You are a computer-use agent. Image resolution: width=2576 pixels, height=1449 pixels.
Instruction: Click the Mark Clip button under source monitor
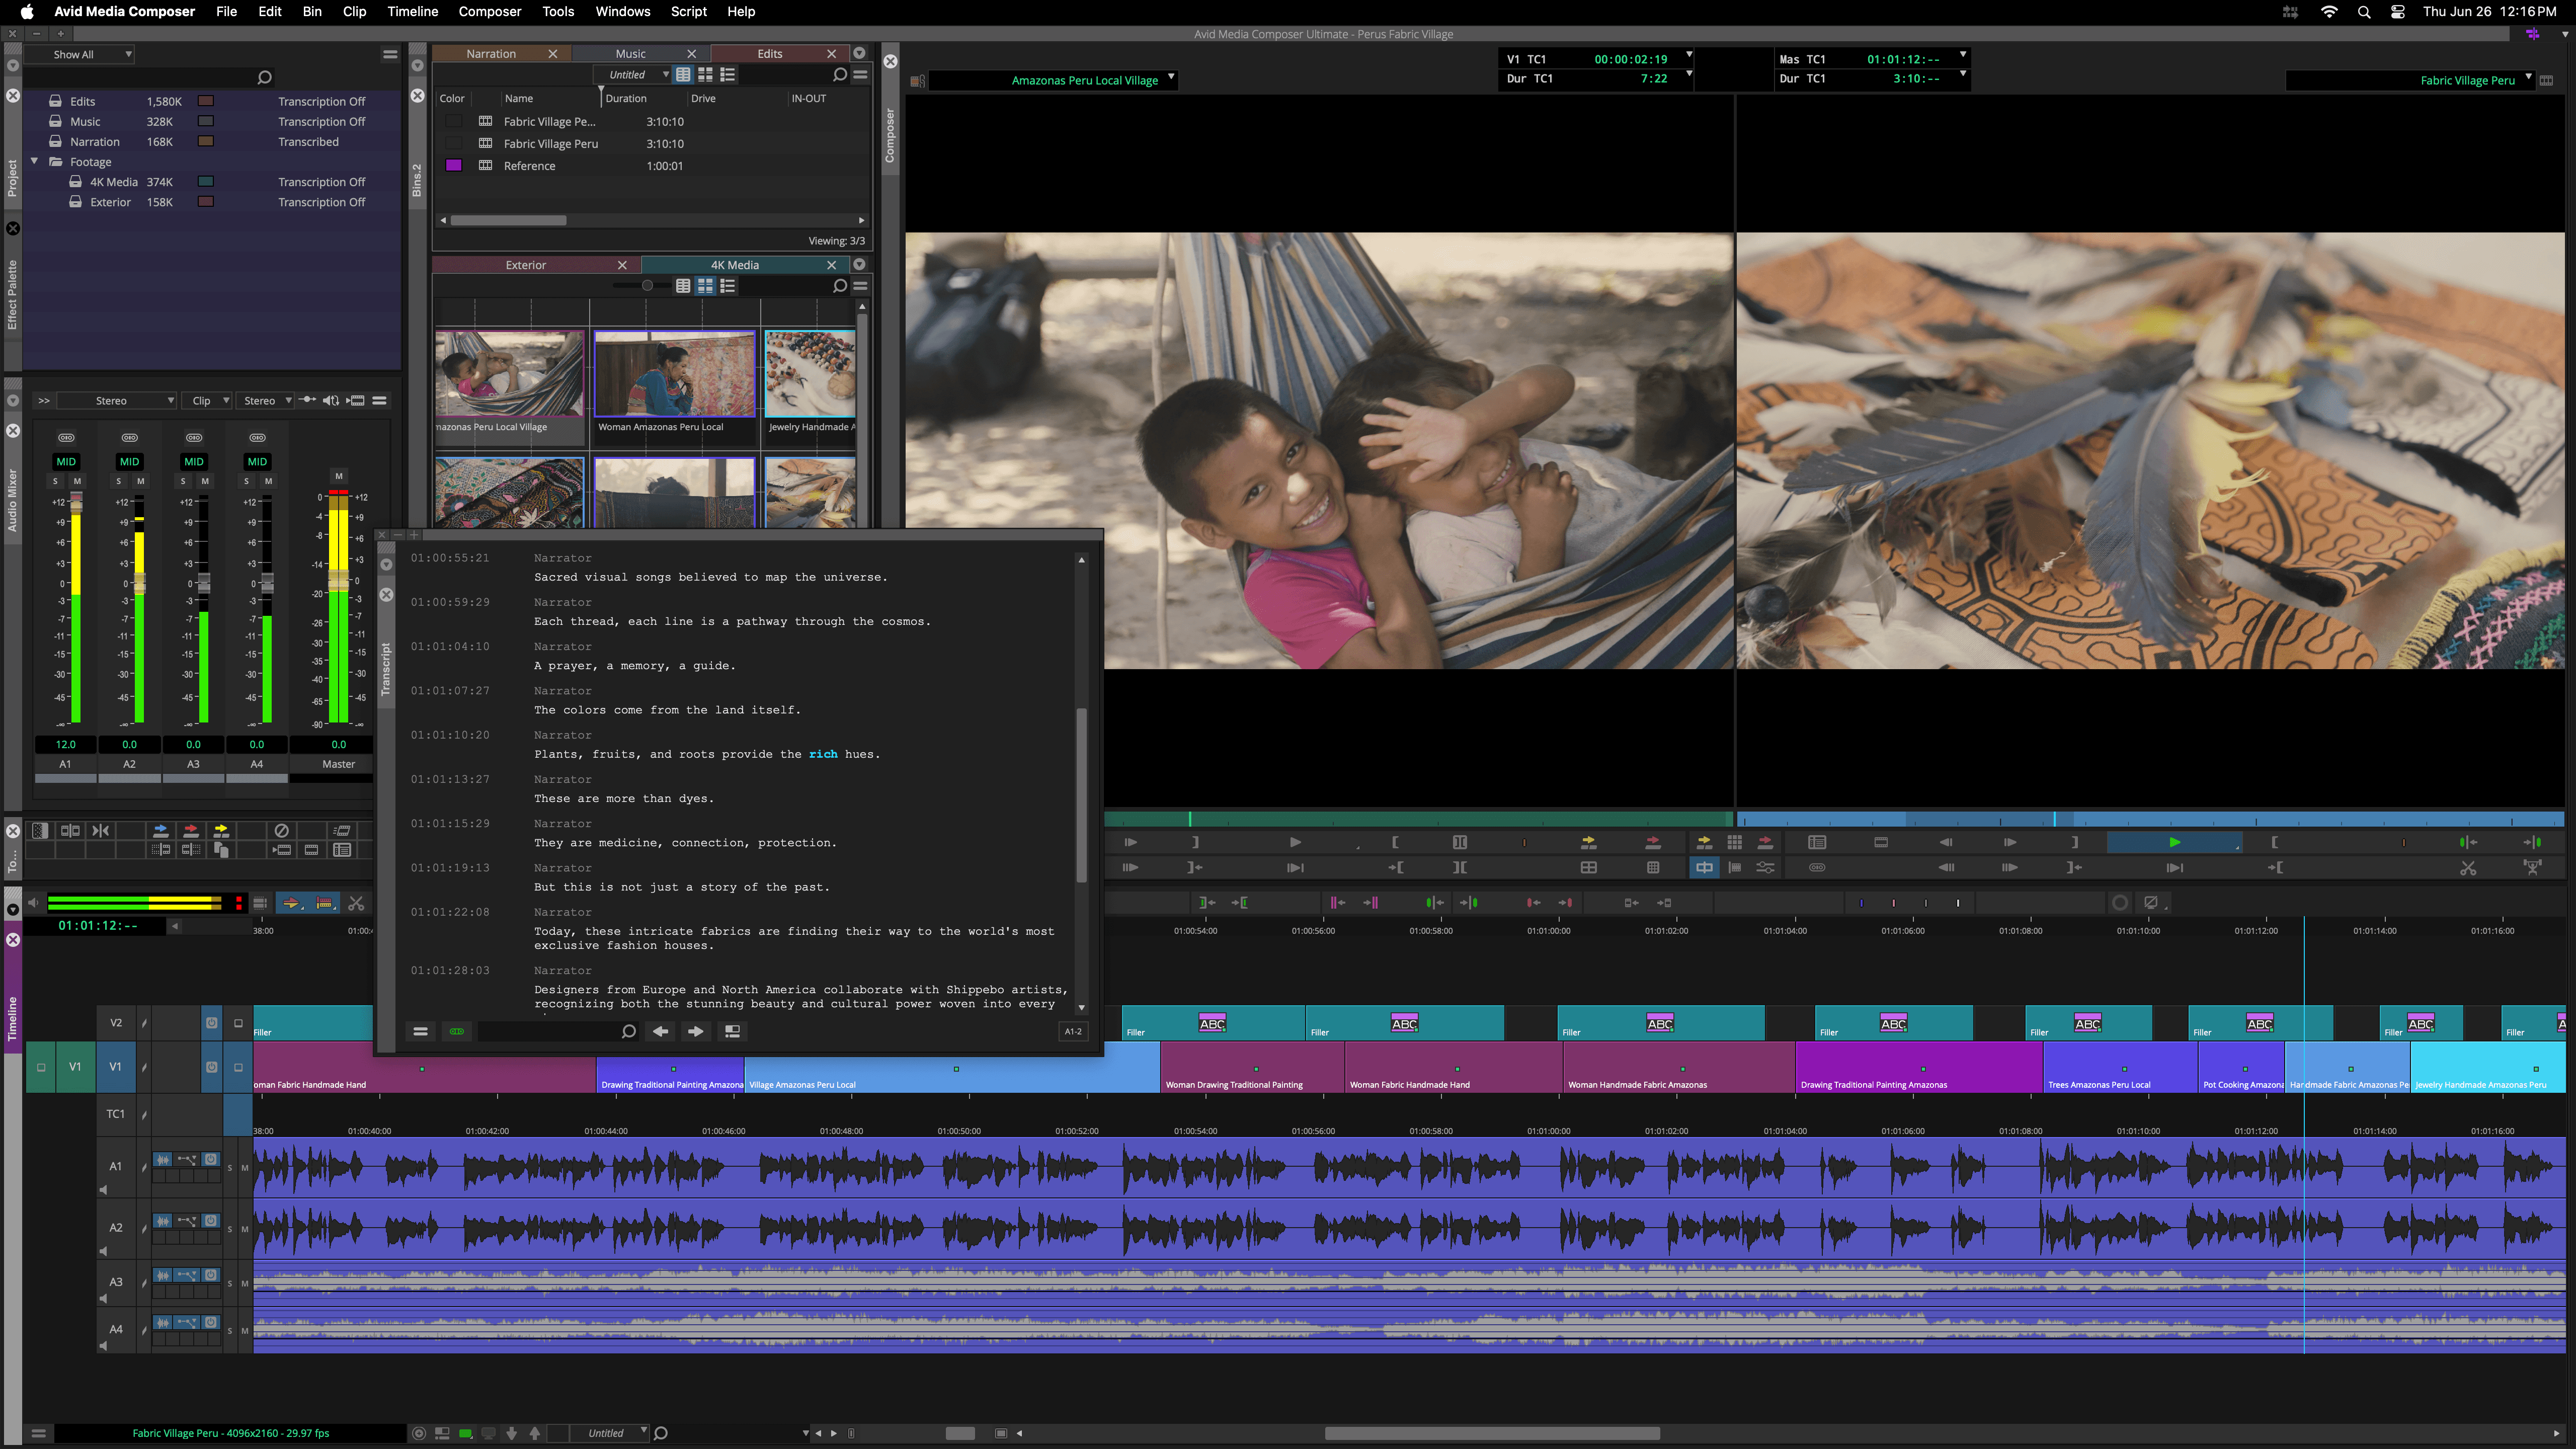point(1459,842)
